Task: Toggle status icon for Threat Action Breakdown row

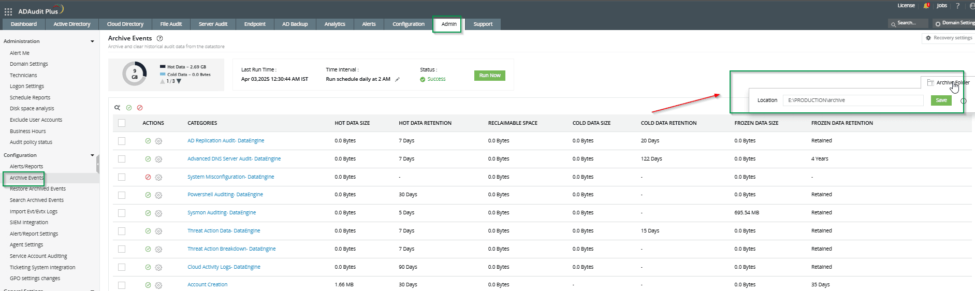Action: coord(148,249)
